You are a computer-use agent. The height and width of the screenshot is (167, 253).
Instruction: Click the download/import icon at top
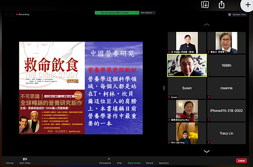(205, 5)
